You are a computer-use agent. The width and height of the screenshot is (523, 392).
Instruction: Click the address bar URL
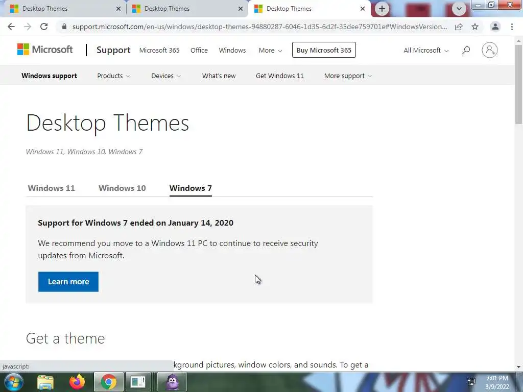pos(259,27)
